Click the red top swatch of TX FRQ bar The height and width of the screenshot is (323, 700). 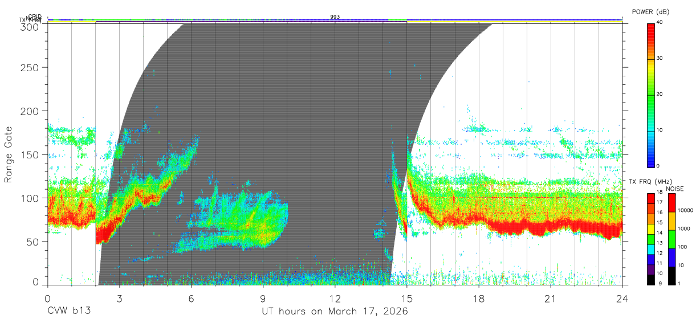(651, 198)
